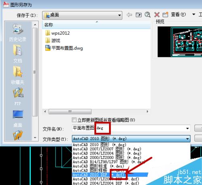Open the 文档 (Documents) shortcut

pos(18,54)
